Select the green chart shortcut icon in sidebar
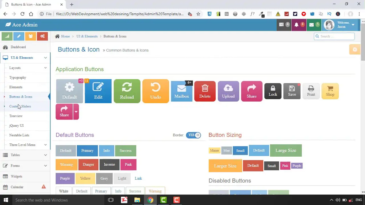This screenshot has width=365, height=205. pos(7,36)
